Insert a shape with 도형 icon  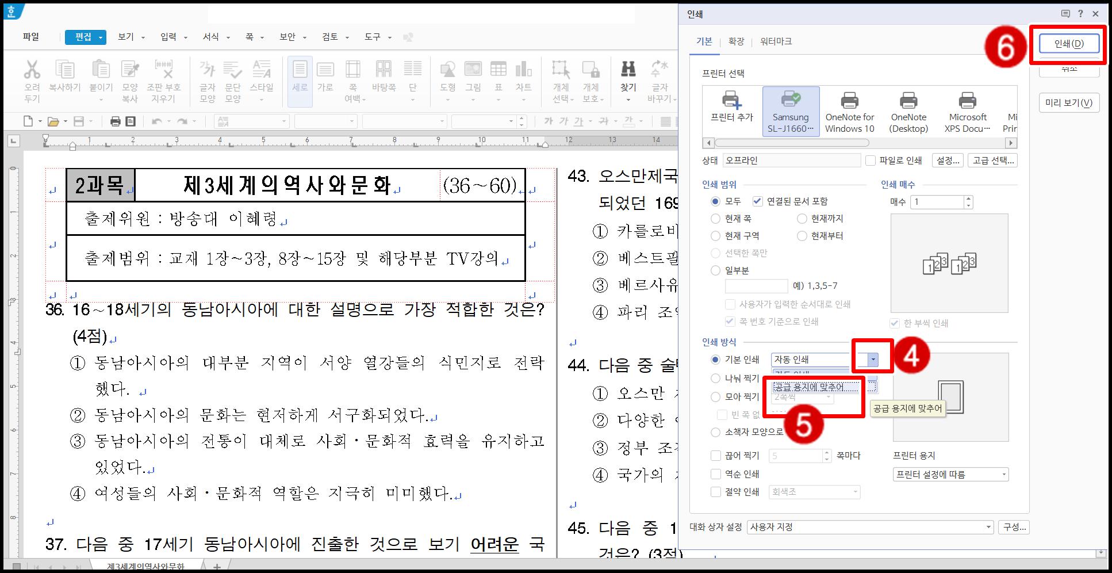click(x=448, y=70)
